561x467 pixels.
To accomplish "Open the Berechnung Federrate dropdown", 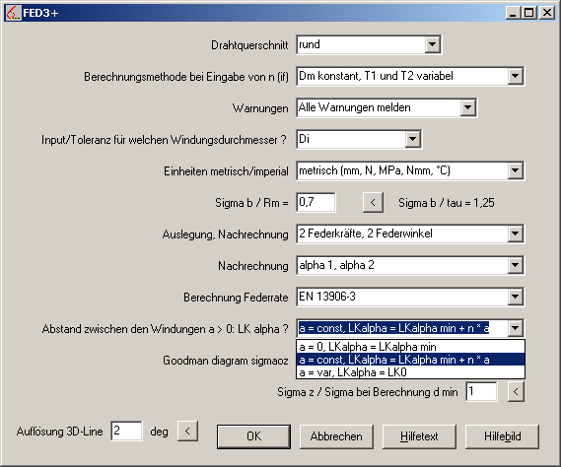I will [x=516, y=297].
